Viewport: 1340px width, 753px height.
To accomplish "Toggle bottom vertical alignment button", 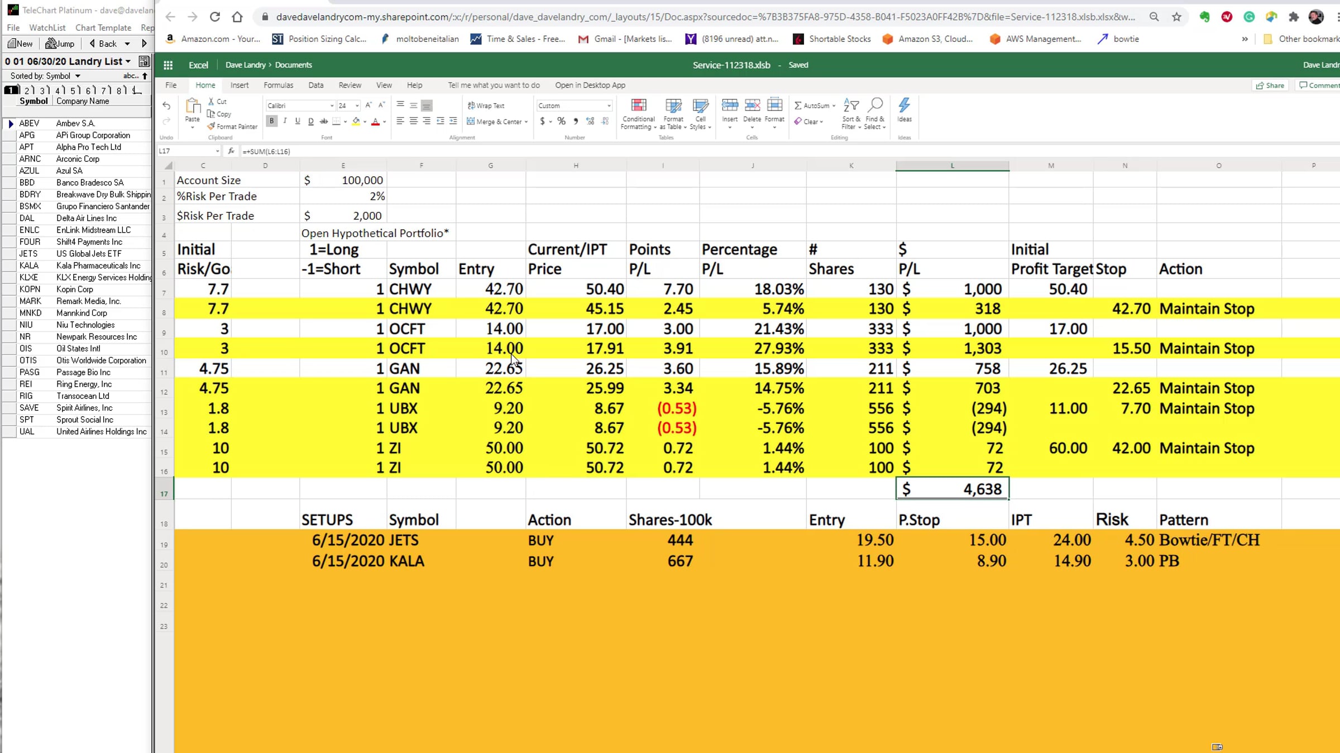I will (427, 105).
